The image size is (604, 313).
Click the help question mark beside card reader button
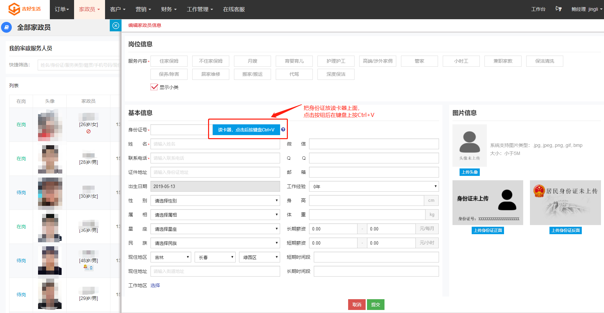point(283,129)
